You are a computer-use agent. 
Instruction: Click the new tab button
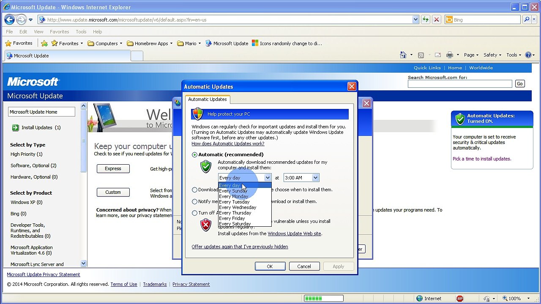[137, 56]
